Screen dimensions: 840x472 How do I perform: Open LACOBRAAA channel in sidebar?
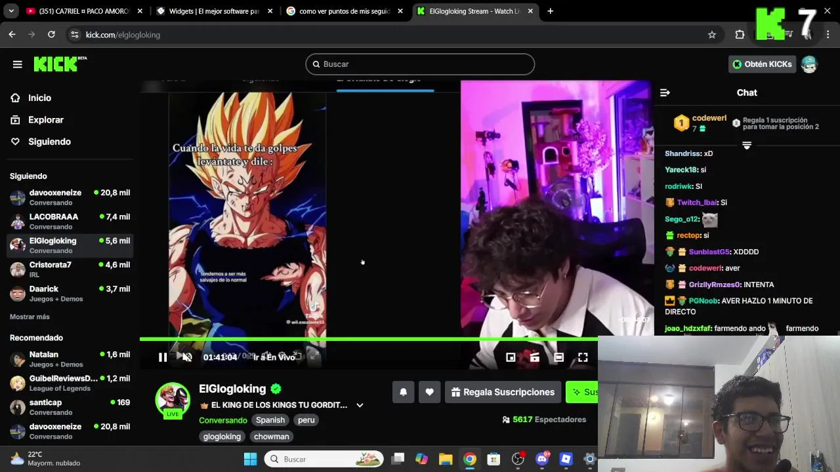coord(70,222)
